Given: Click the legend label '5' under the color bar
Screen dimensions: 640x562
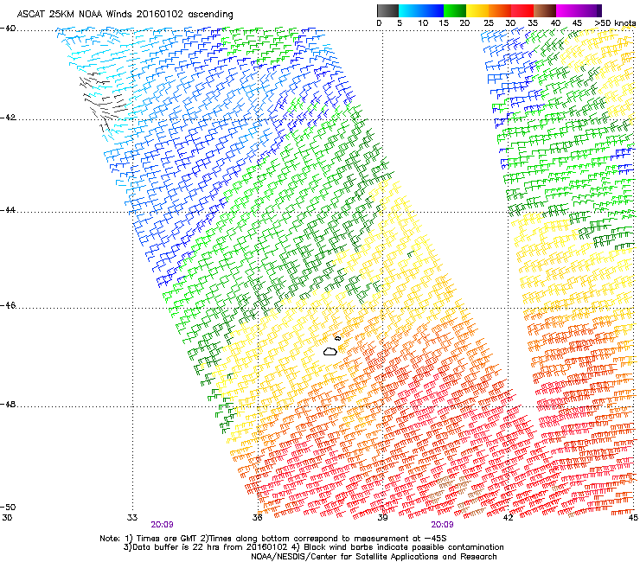Looking at the screenshot, I should (x=400, y=23).
